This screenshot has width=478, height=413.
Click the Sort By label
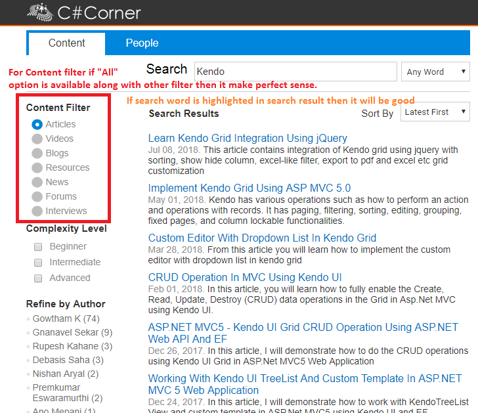(378, 114)
